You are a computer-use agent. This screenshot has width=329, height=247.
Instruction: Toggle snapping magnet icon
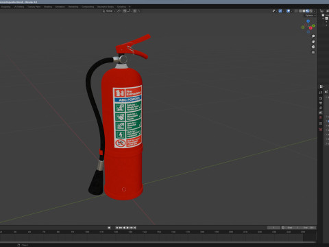pyautogui.click(x=125, y=11)
